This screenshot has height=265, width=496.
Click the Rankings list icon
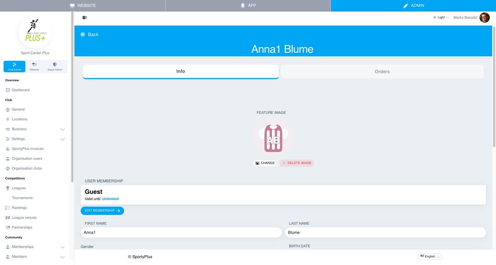[x=8, y=208]
